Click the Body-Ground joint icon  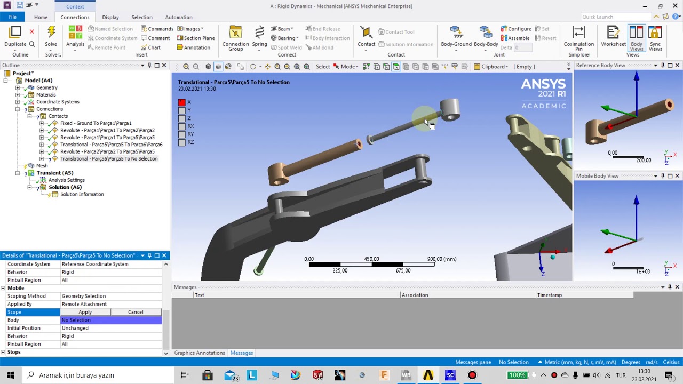click(456, 33)
